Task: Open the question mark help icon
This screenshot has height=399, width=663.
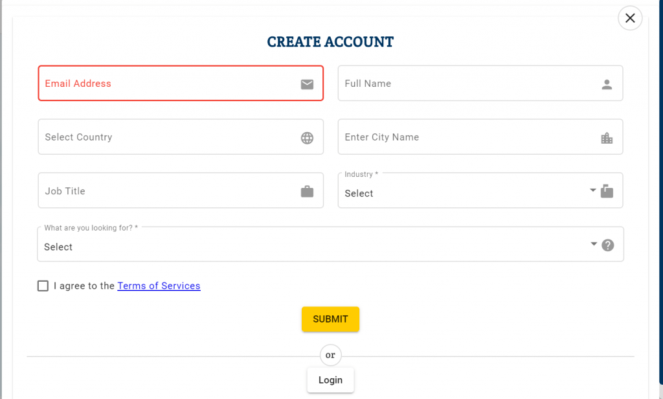Action: point(607,245)
